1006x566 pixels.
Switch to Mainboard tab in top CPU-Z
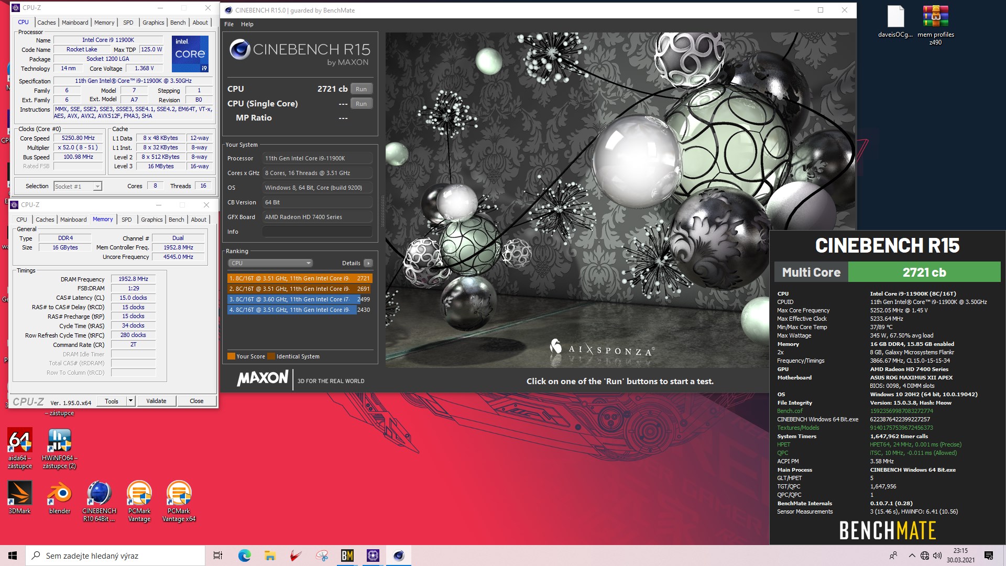(x=75, y=23)
